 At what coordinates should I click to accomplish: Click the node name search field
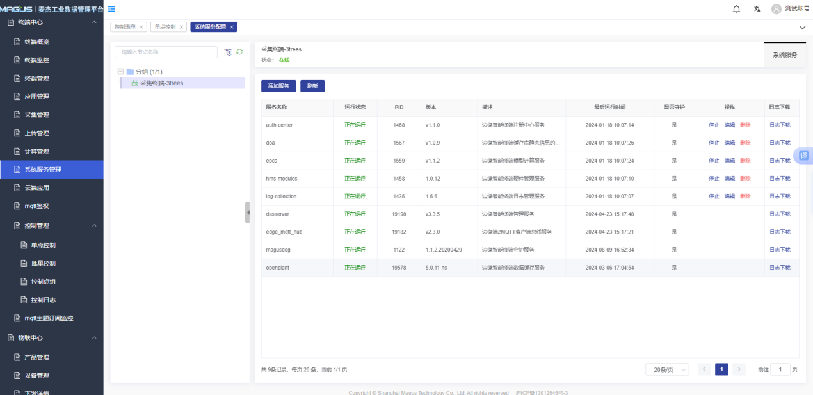166,52
